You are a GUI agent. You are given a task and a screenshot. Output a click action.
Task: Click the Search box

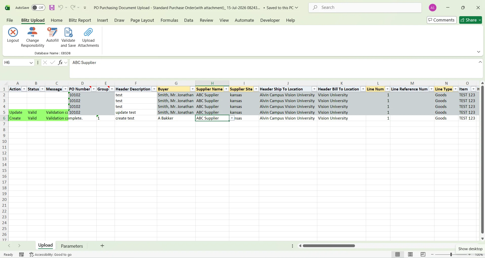[x=365, y=8]
